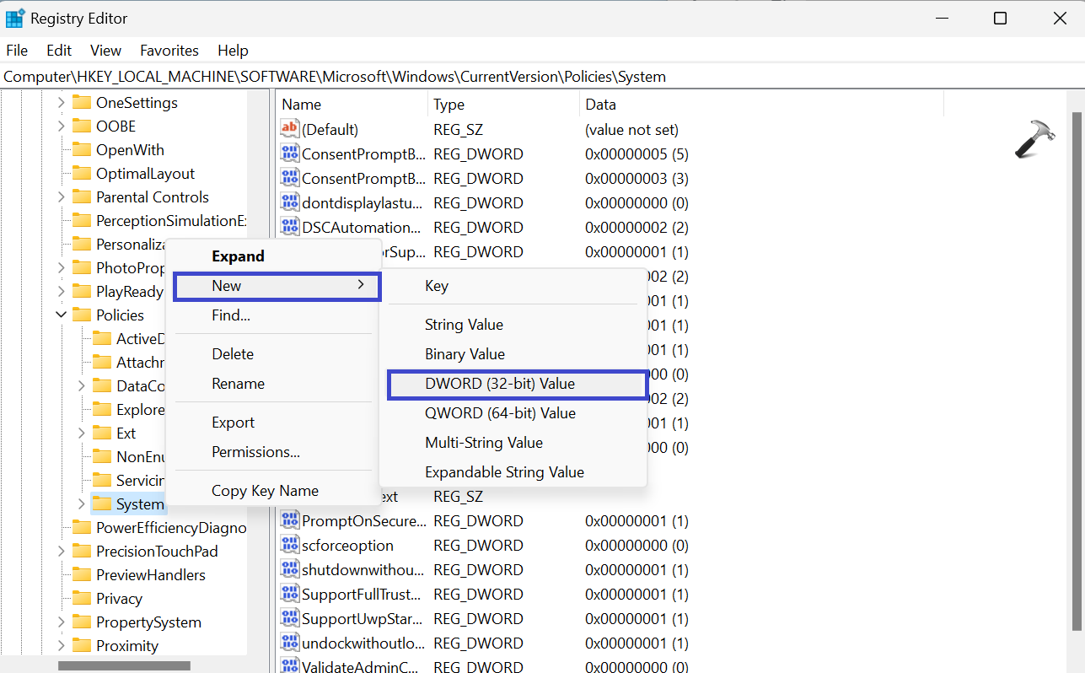Viewport: 1085px width, 673px height.
Task: Click the OneSettings folder icon
Action: click(x=82, y=103)
